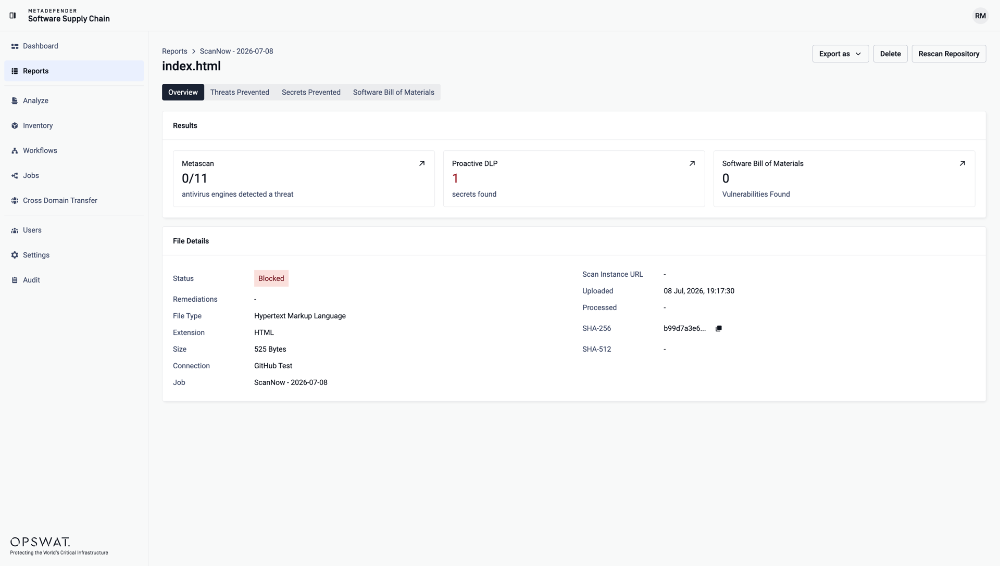This screenshot has height=566, width=1000.
Task: Open Inventory from the sidebar menu
Action: coord(74,126)
